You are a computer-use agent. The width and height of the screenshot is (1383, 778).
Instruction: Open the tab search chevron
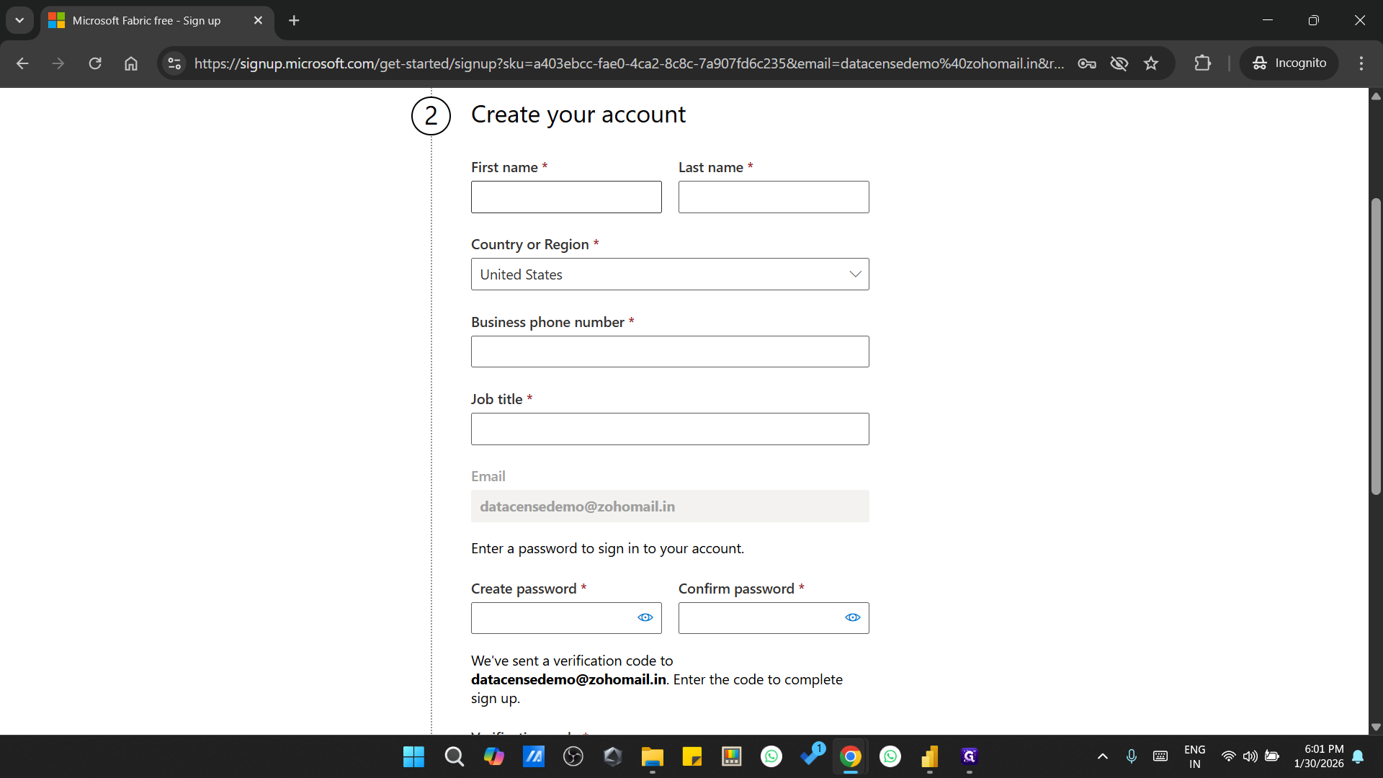click(x=19, y=20)
